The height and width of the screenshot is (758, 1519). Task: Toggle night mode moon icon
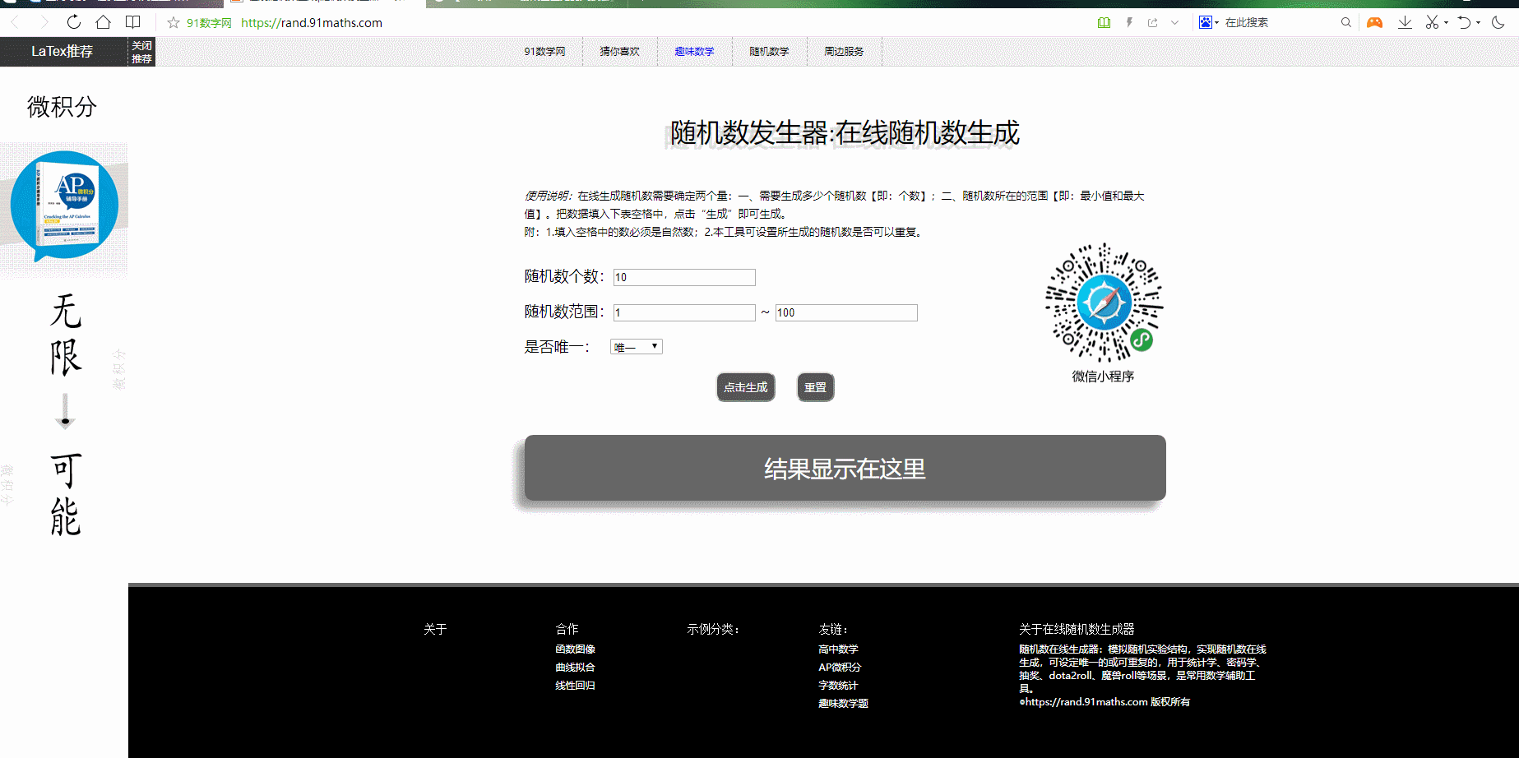coord(1498,22)
